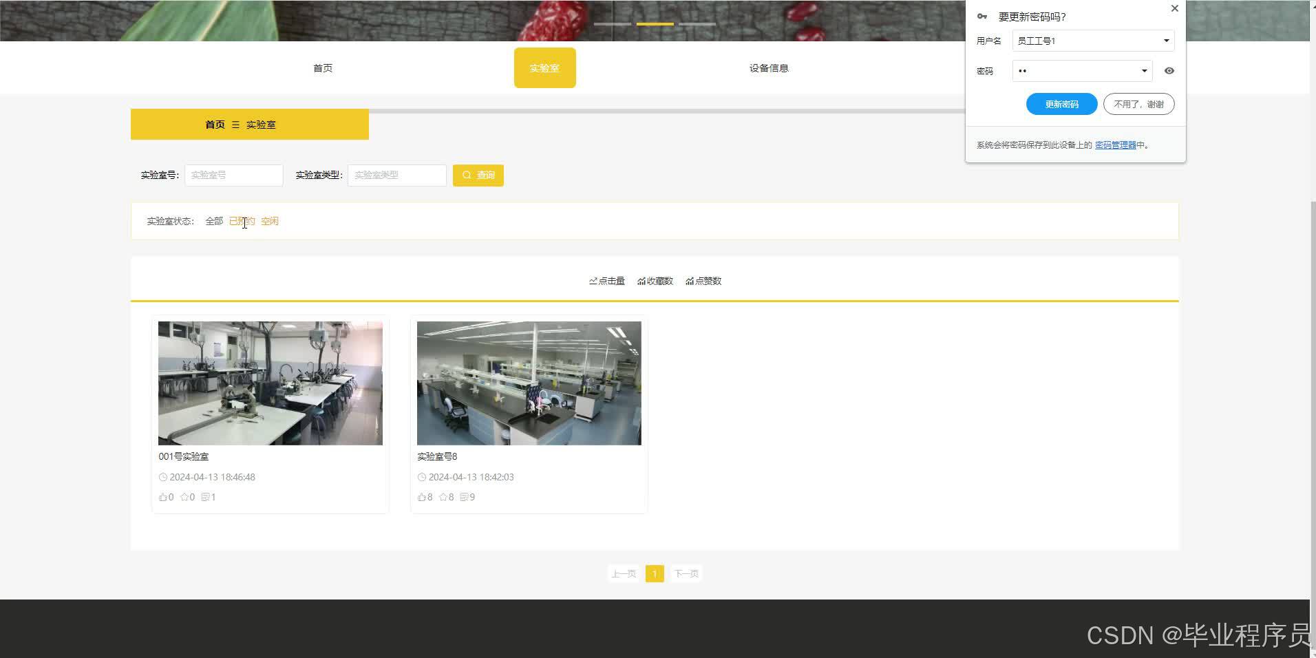
Task: Click the 查询 search button
Action: pyautogui.click(x=478, y=175)
